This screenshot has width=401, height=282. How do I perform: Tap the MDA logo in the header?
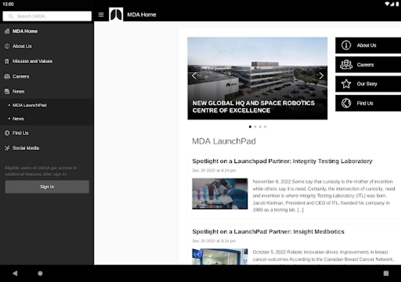point(116,14)
